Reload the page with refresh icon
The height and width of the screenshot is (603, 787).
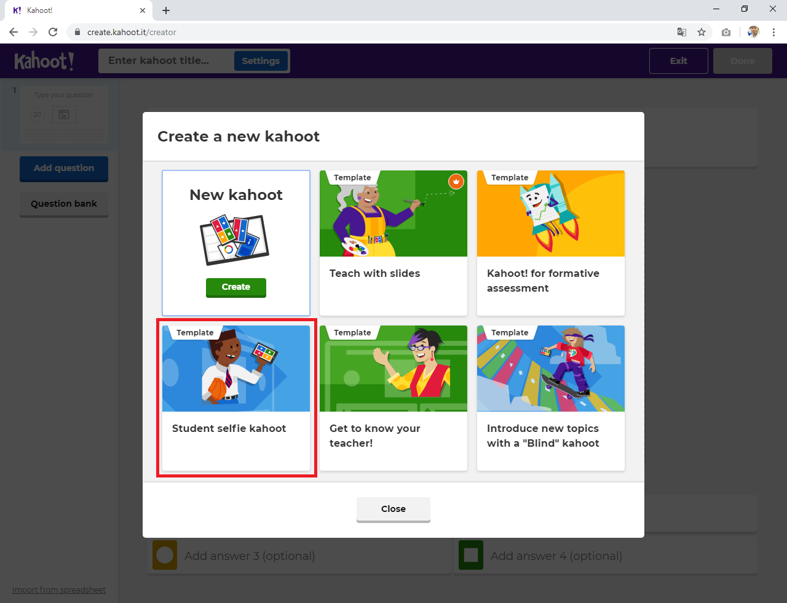click(53, 32)
